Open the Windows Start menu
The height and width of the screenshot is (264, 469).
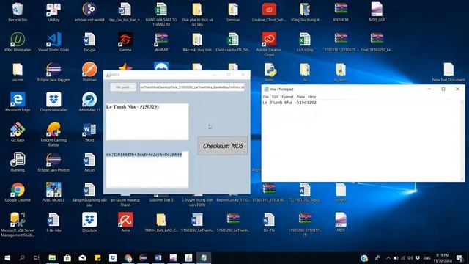click(x=7, y=257)
